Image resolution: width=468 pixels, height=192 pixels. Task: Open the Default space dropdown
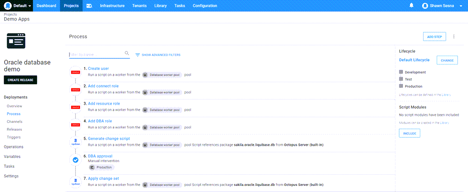[17, 6]
